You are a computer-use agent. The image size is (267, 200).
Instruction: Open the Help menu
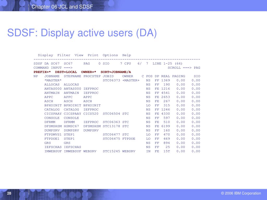[126, 55]
